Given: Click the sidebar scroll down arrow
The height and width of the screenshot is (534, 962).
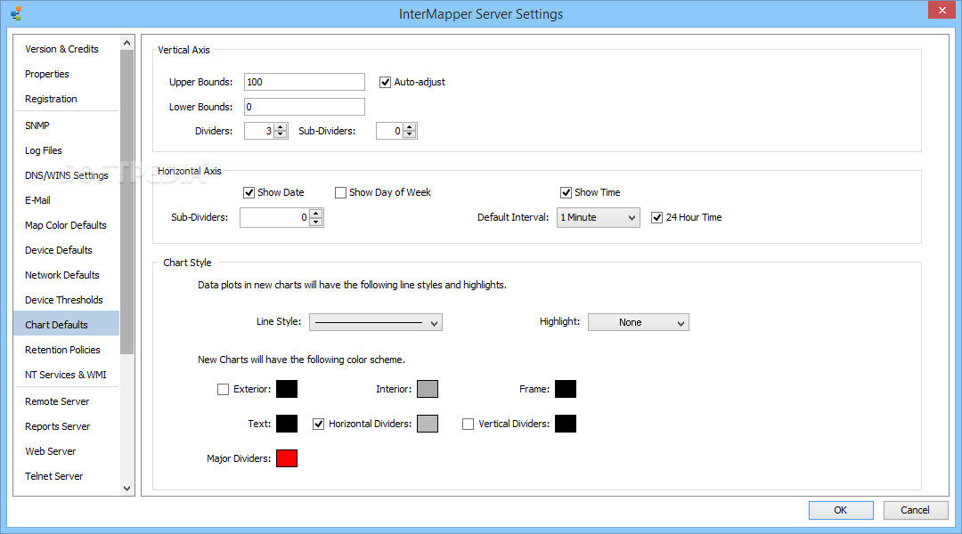Looking at the screenshot, I should click(x=127, y=489).
